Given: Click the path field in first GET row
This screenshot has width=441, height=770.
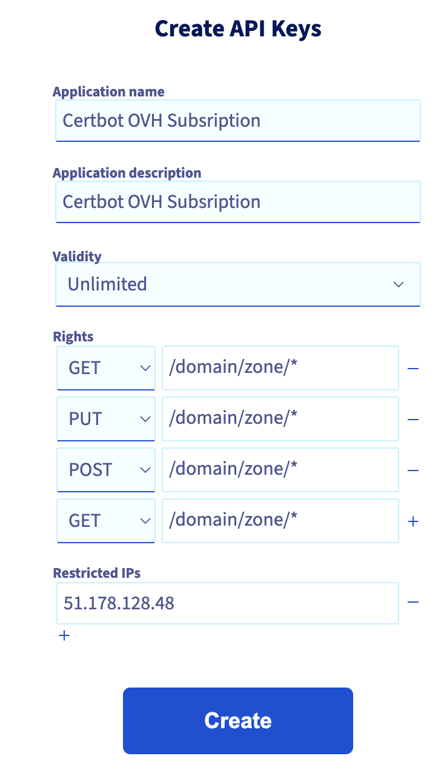Looking at the screenshot, I should pyautogui.click(x=280, y=367).
